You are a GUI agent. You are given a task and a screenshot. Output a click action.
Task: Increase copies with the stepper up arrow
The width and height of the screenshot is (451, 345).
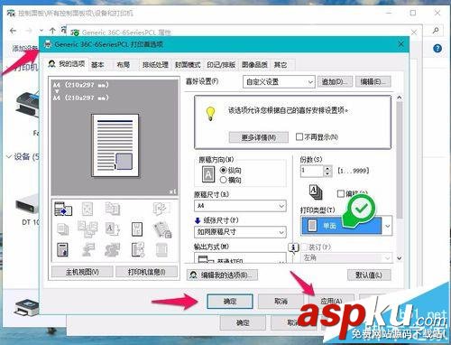click(327, 168)
